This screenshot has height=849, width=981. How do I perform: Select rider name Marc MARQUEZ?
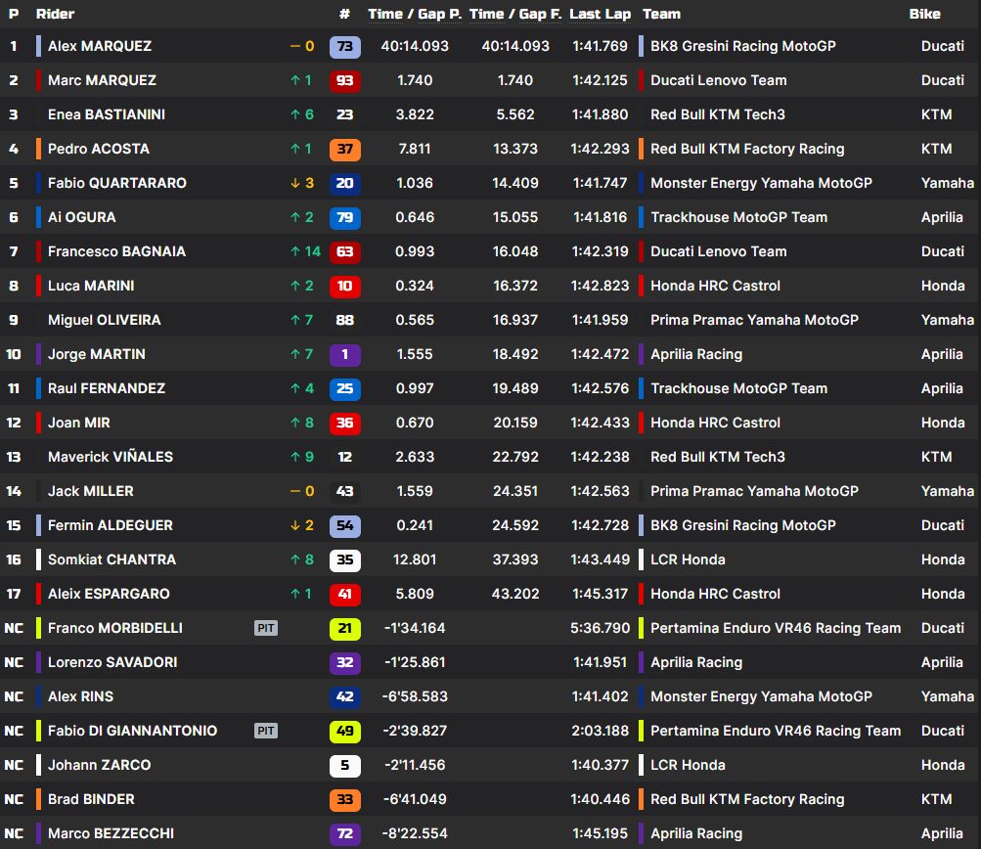tap(102, 81)
